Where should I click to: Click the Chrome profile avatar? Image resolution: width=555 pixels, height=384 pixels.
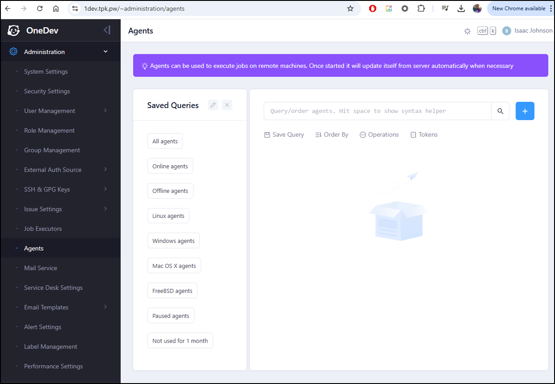pos(477,8)
